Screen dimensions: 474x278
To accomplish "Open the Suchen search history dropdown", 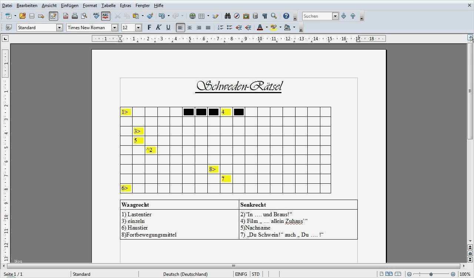I will (335, 16).
